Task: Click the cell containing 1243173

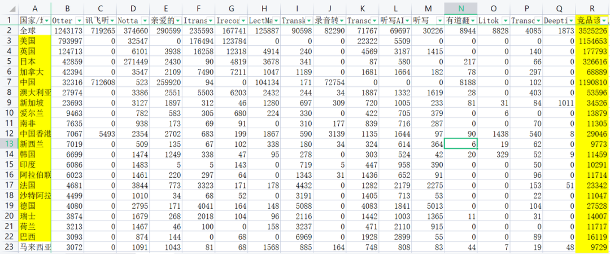Action: 68,30
